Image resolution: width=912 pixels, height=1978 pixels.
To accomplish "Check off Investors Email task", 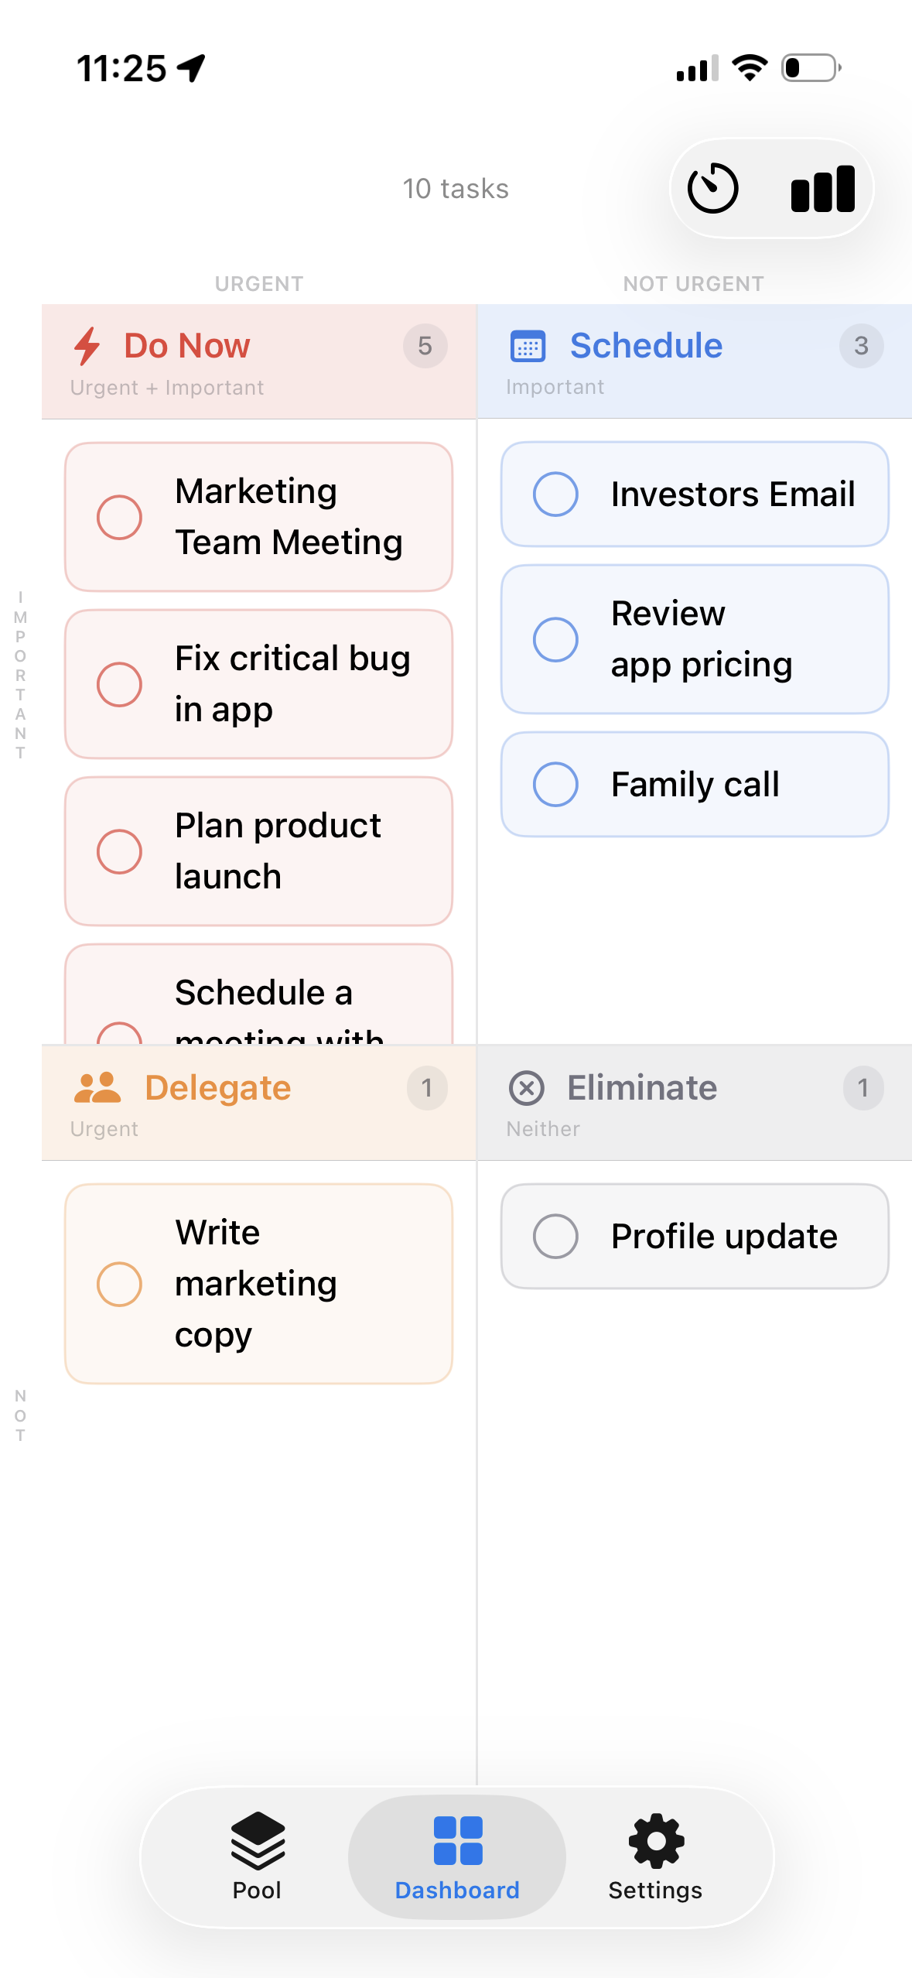I will [x=555, y=494].
